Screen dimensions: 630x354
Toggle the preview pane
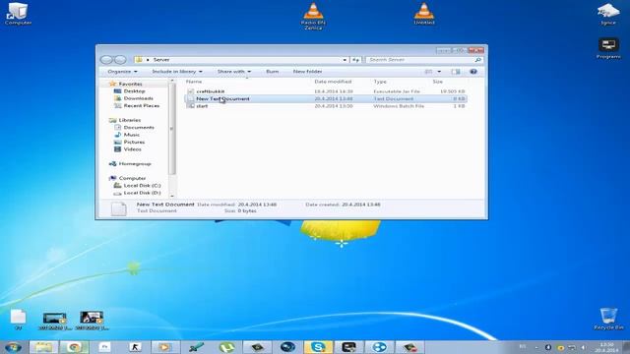[456, 72]
